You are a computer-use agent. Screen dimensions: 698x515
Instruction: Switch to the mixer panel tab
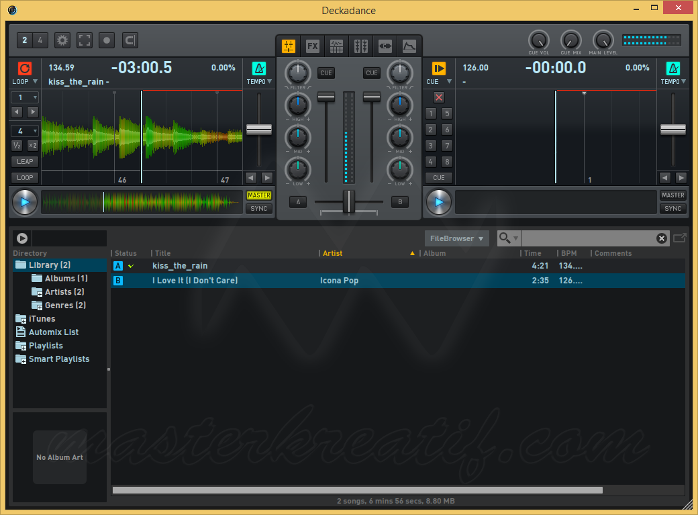coord(289,46)
